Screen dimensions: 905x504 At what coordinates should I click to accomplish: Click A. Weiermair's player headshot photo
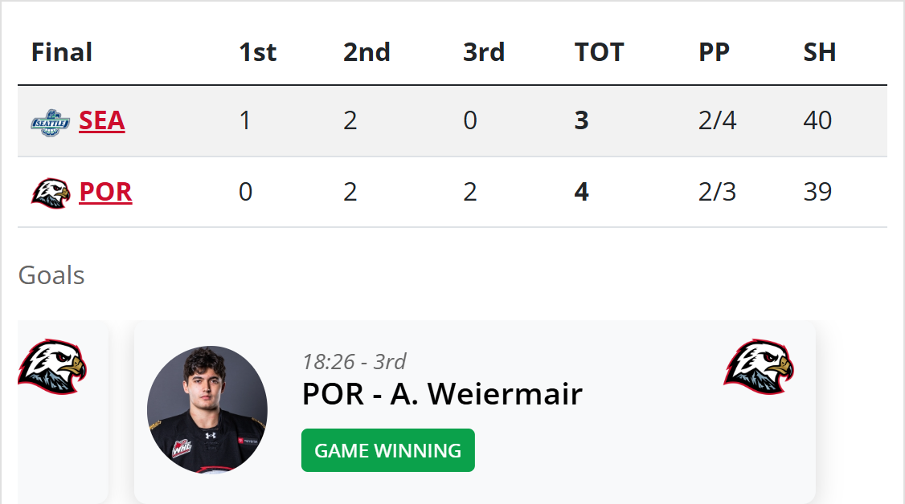tap(207, 409)
